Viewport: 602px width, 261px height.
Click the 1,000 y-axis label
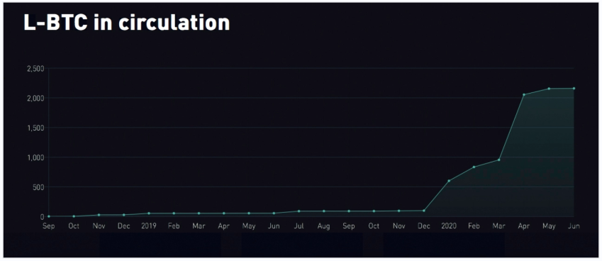click(35, 157)
